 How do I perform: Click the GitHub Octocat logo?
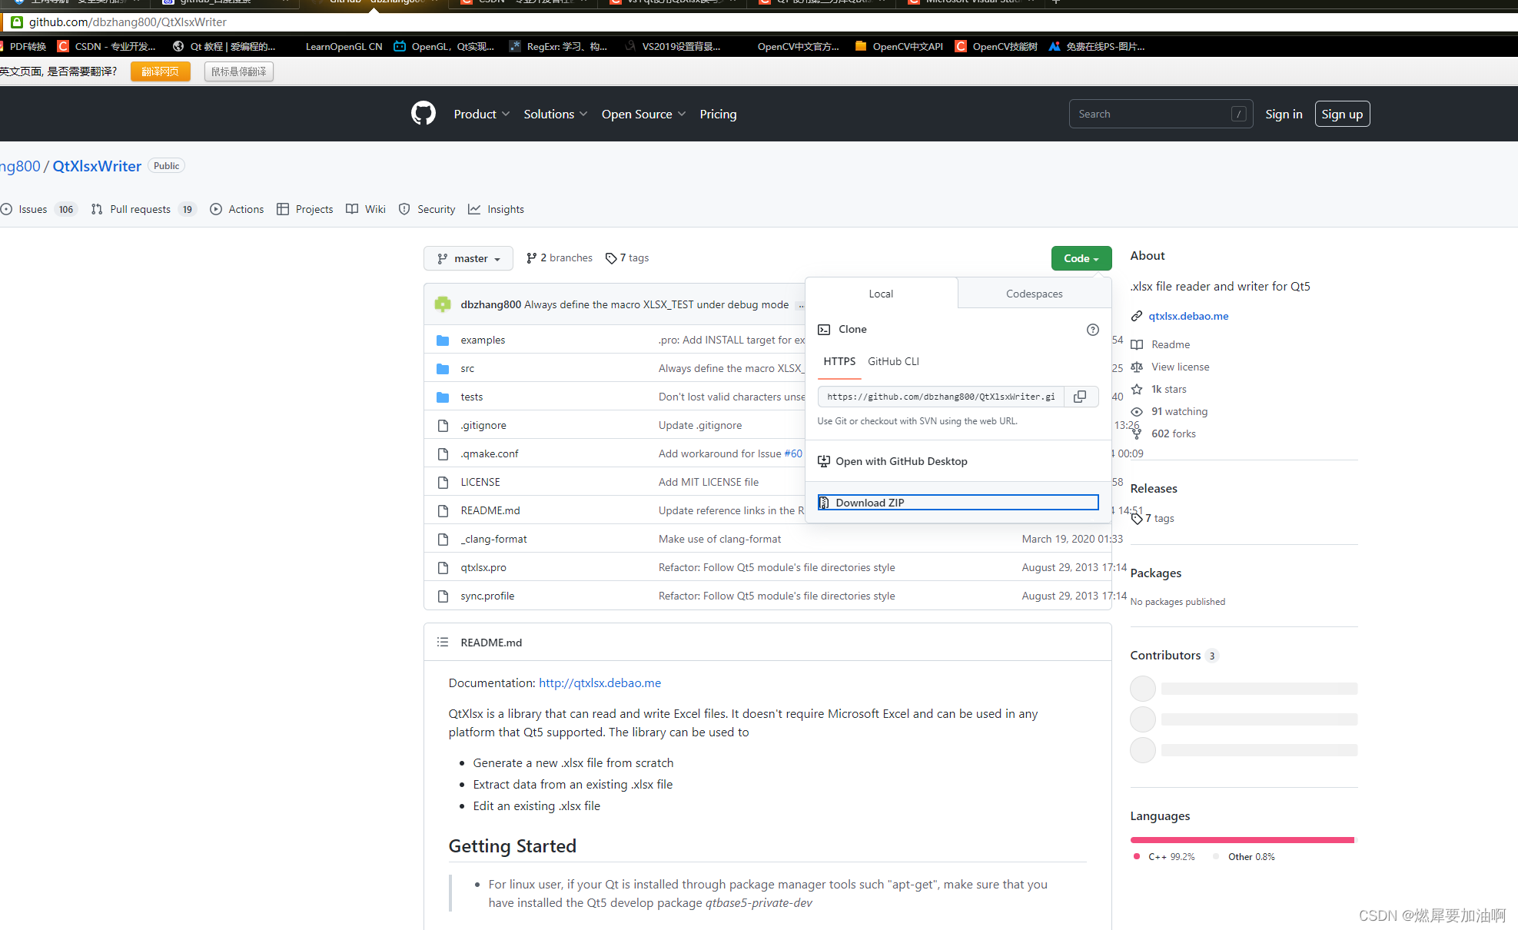click(423, 114)
